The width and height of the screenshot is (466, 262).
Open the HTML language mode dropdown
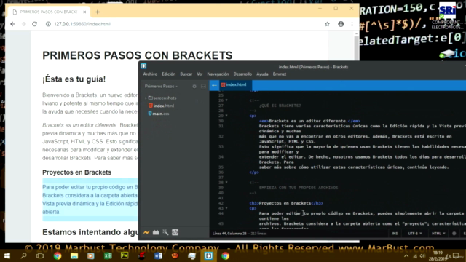click(x=438, y=234)
